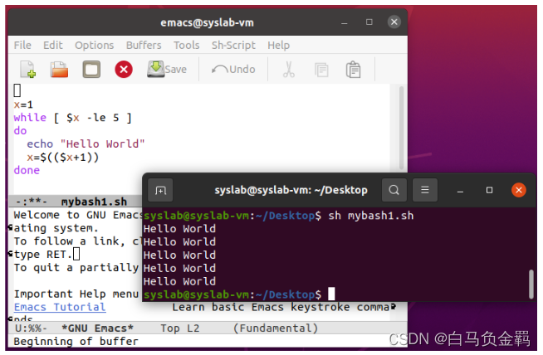Click the (Fundamental) mode indicator
The image size is (543, 355).
pos(276,328)
